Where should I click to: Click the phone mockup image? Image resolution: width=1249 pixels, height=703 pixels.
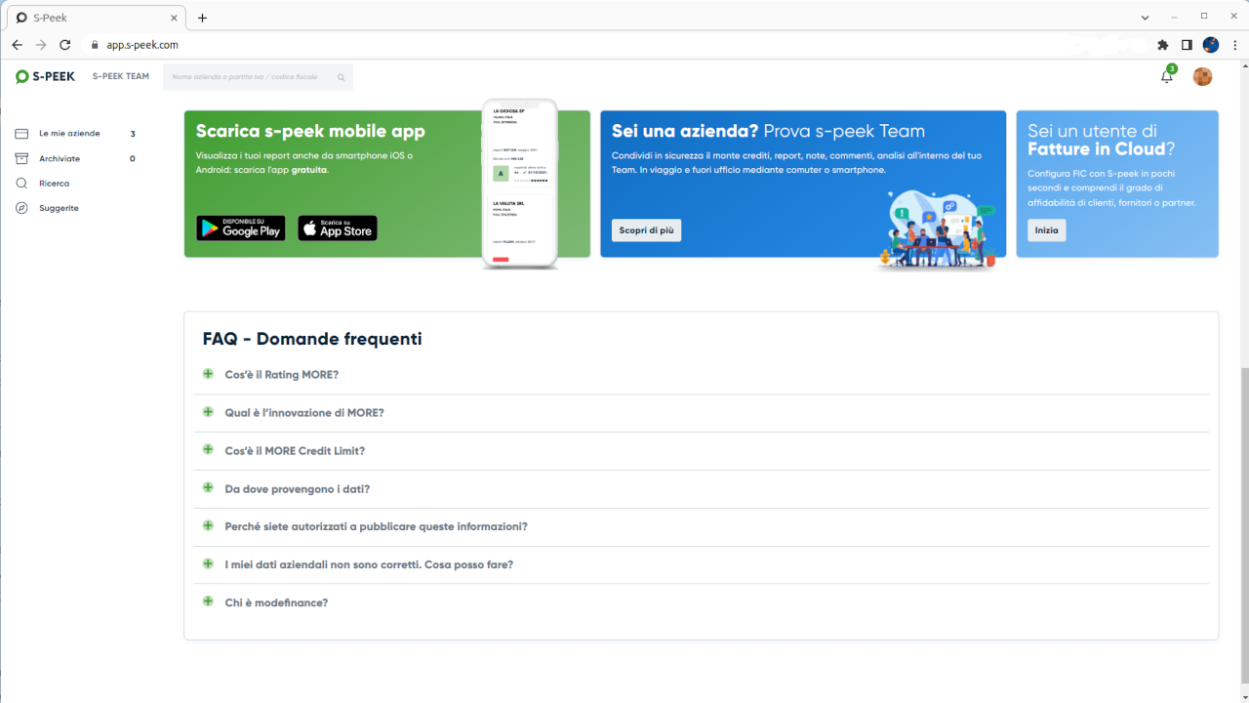[520, 183]
